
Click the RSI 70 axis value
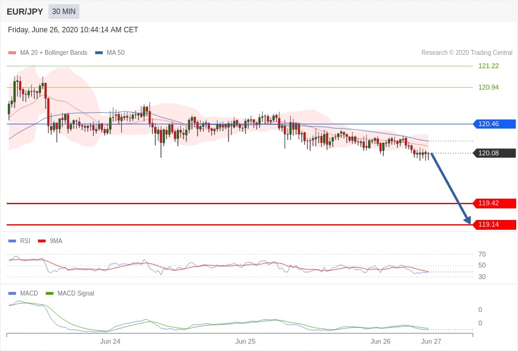coord(482,254)
